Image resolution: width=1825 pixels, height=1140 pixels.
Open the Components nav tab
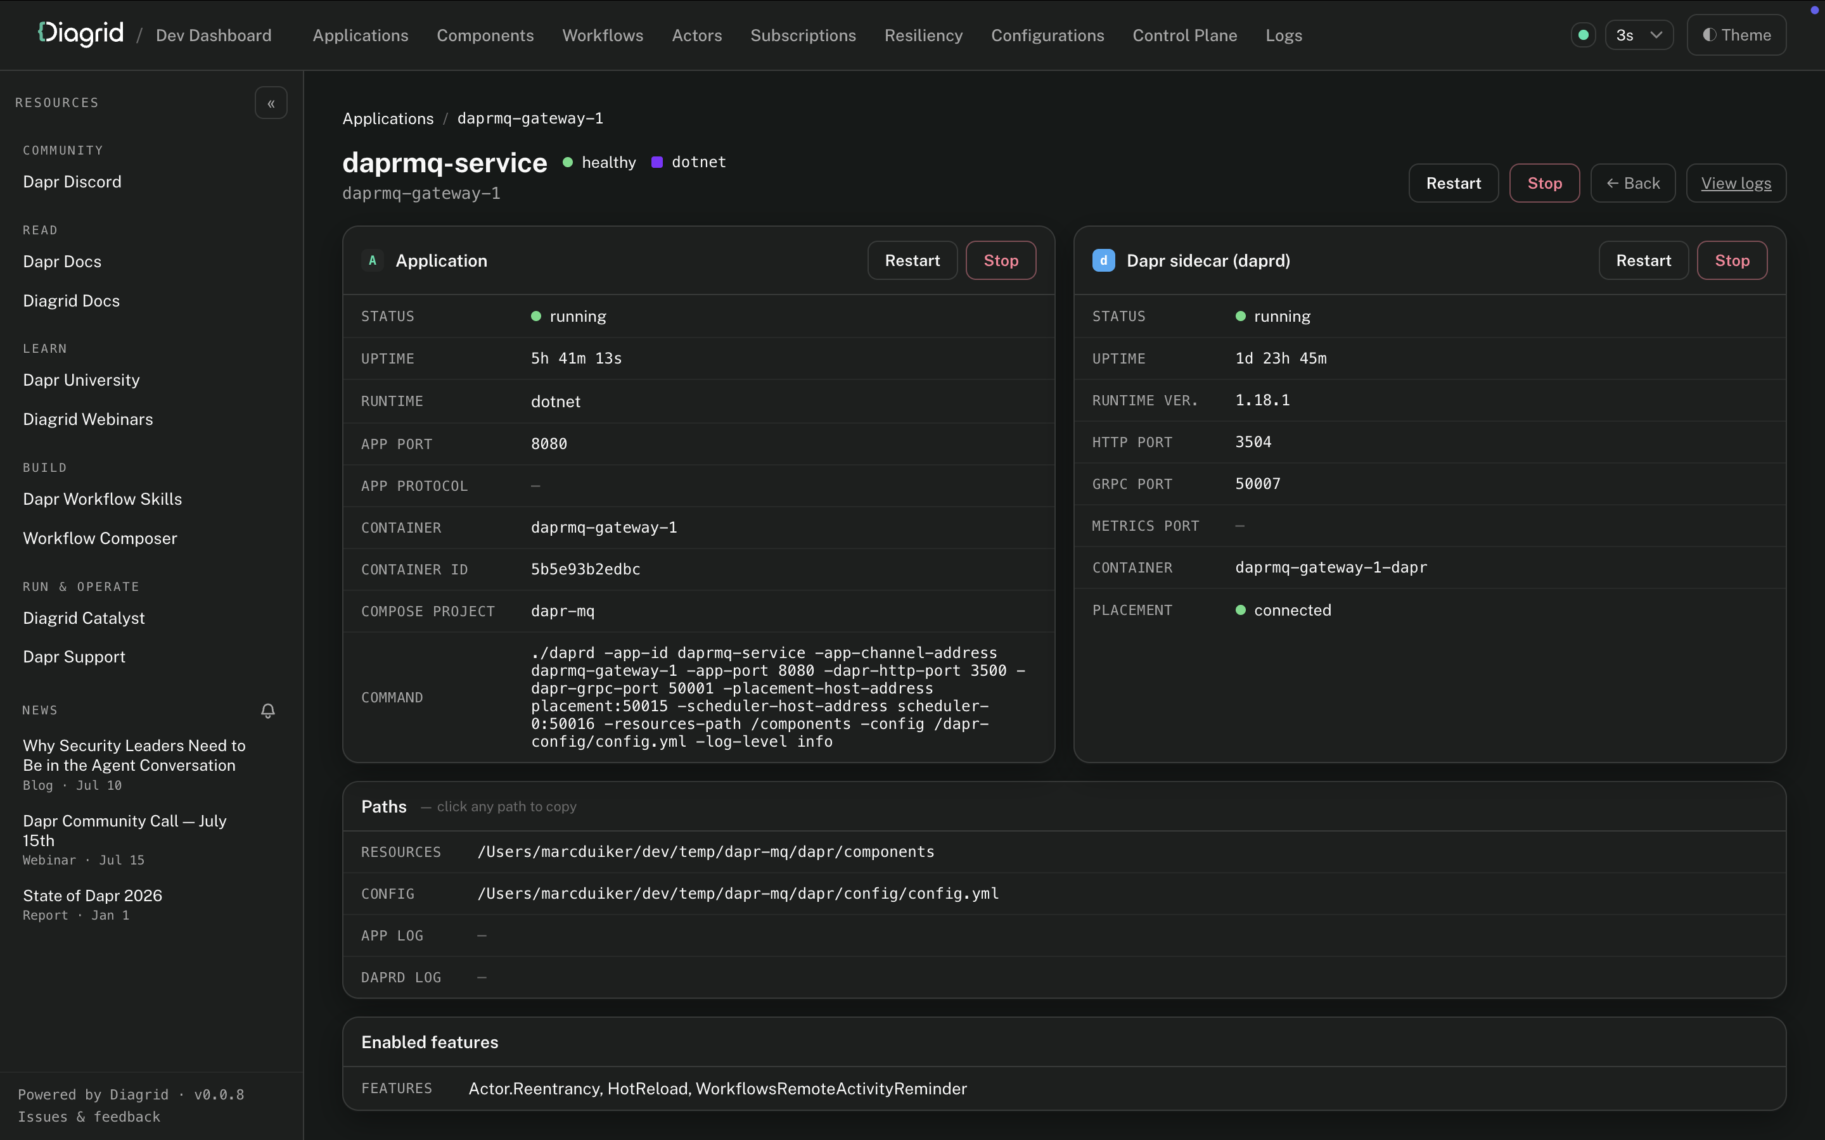point(485,35)
